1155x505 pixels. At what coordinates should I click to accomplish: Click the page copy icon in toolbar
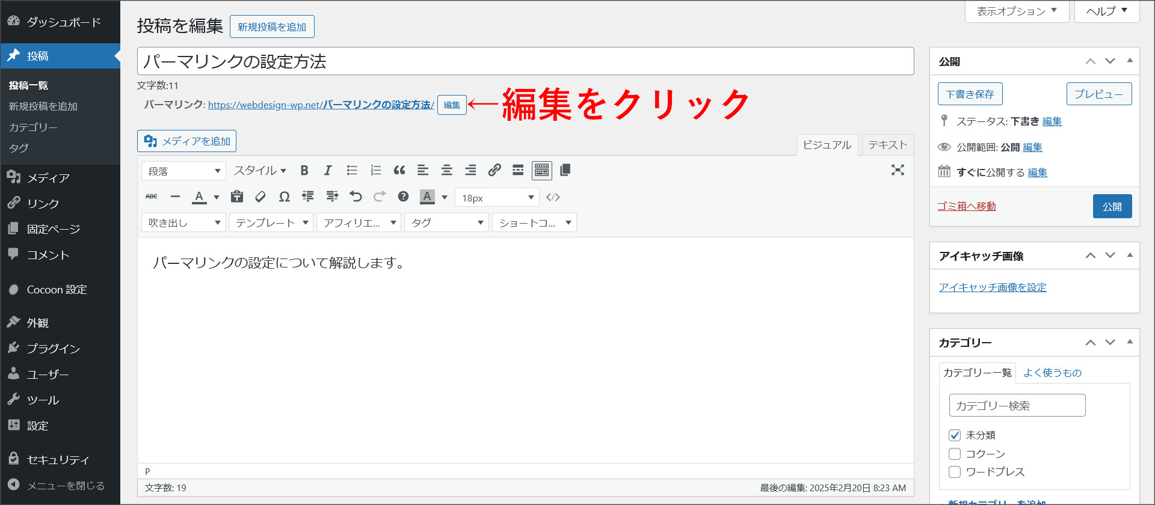coord(565,171)
